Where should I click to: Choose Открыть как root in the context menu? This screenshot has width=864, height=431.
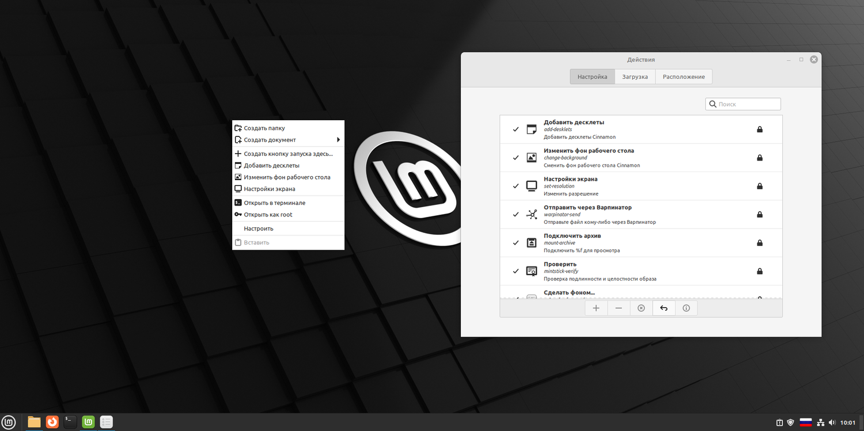(x=288, y=215)
